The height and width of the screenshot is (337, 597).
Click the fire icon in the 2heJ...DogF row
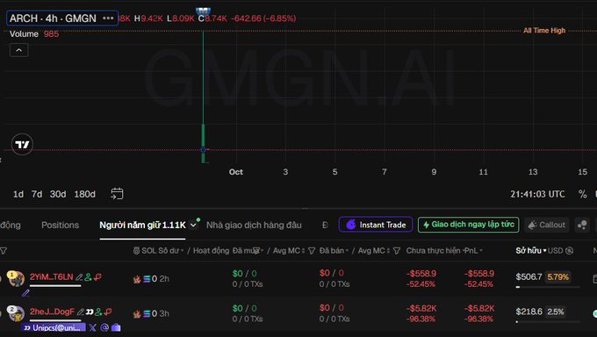[137, 314]
